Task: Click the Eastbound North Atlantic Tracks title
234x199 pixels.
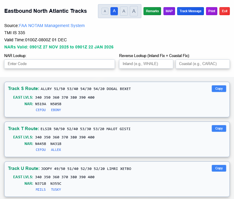Action: [46, 11]
